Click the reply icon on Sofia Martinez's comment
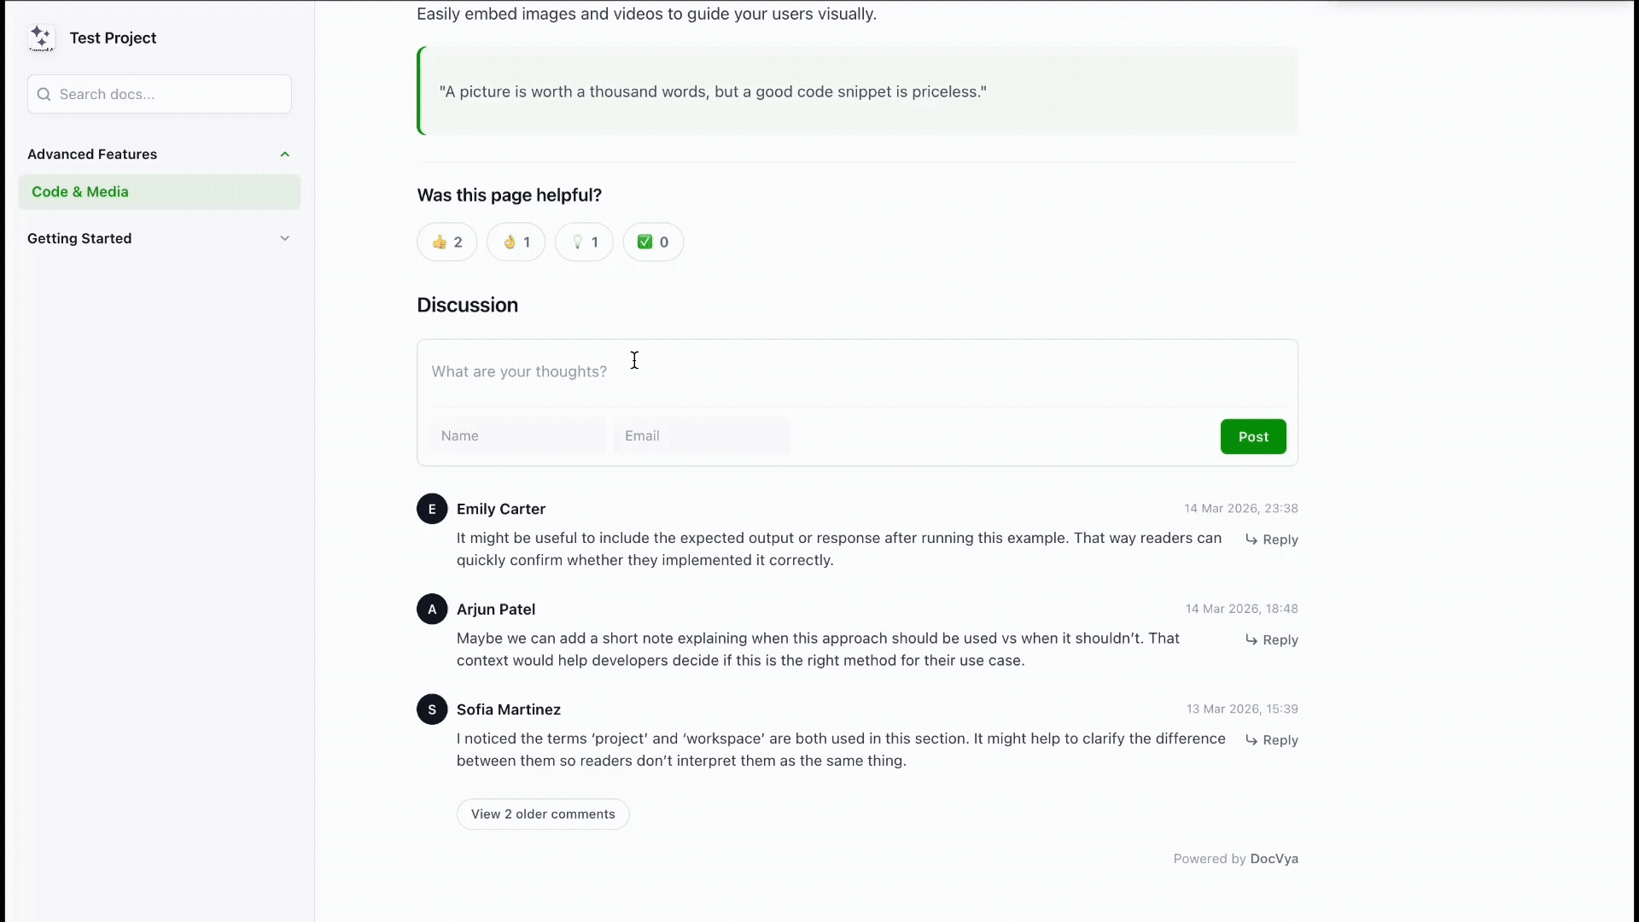This screenshot has height=922, width=1639. click(x=1252, y=741)
